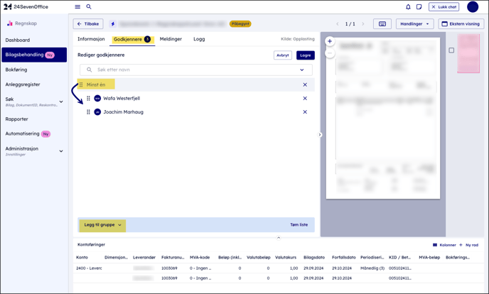Image resolution: width=489 pixels, height=294 pixels.
Task: Click the Lagre button
Action: tap(305, 55)
